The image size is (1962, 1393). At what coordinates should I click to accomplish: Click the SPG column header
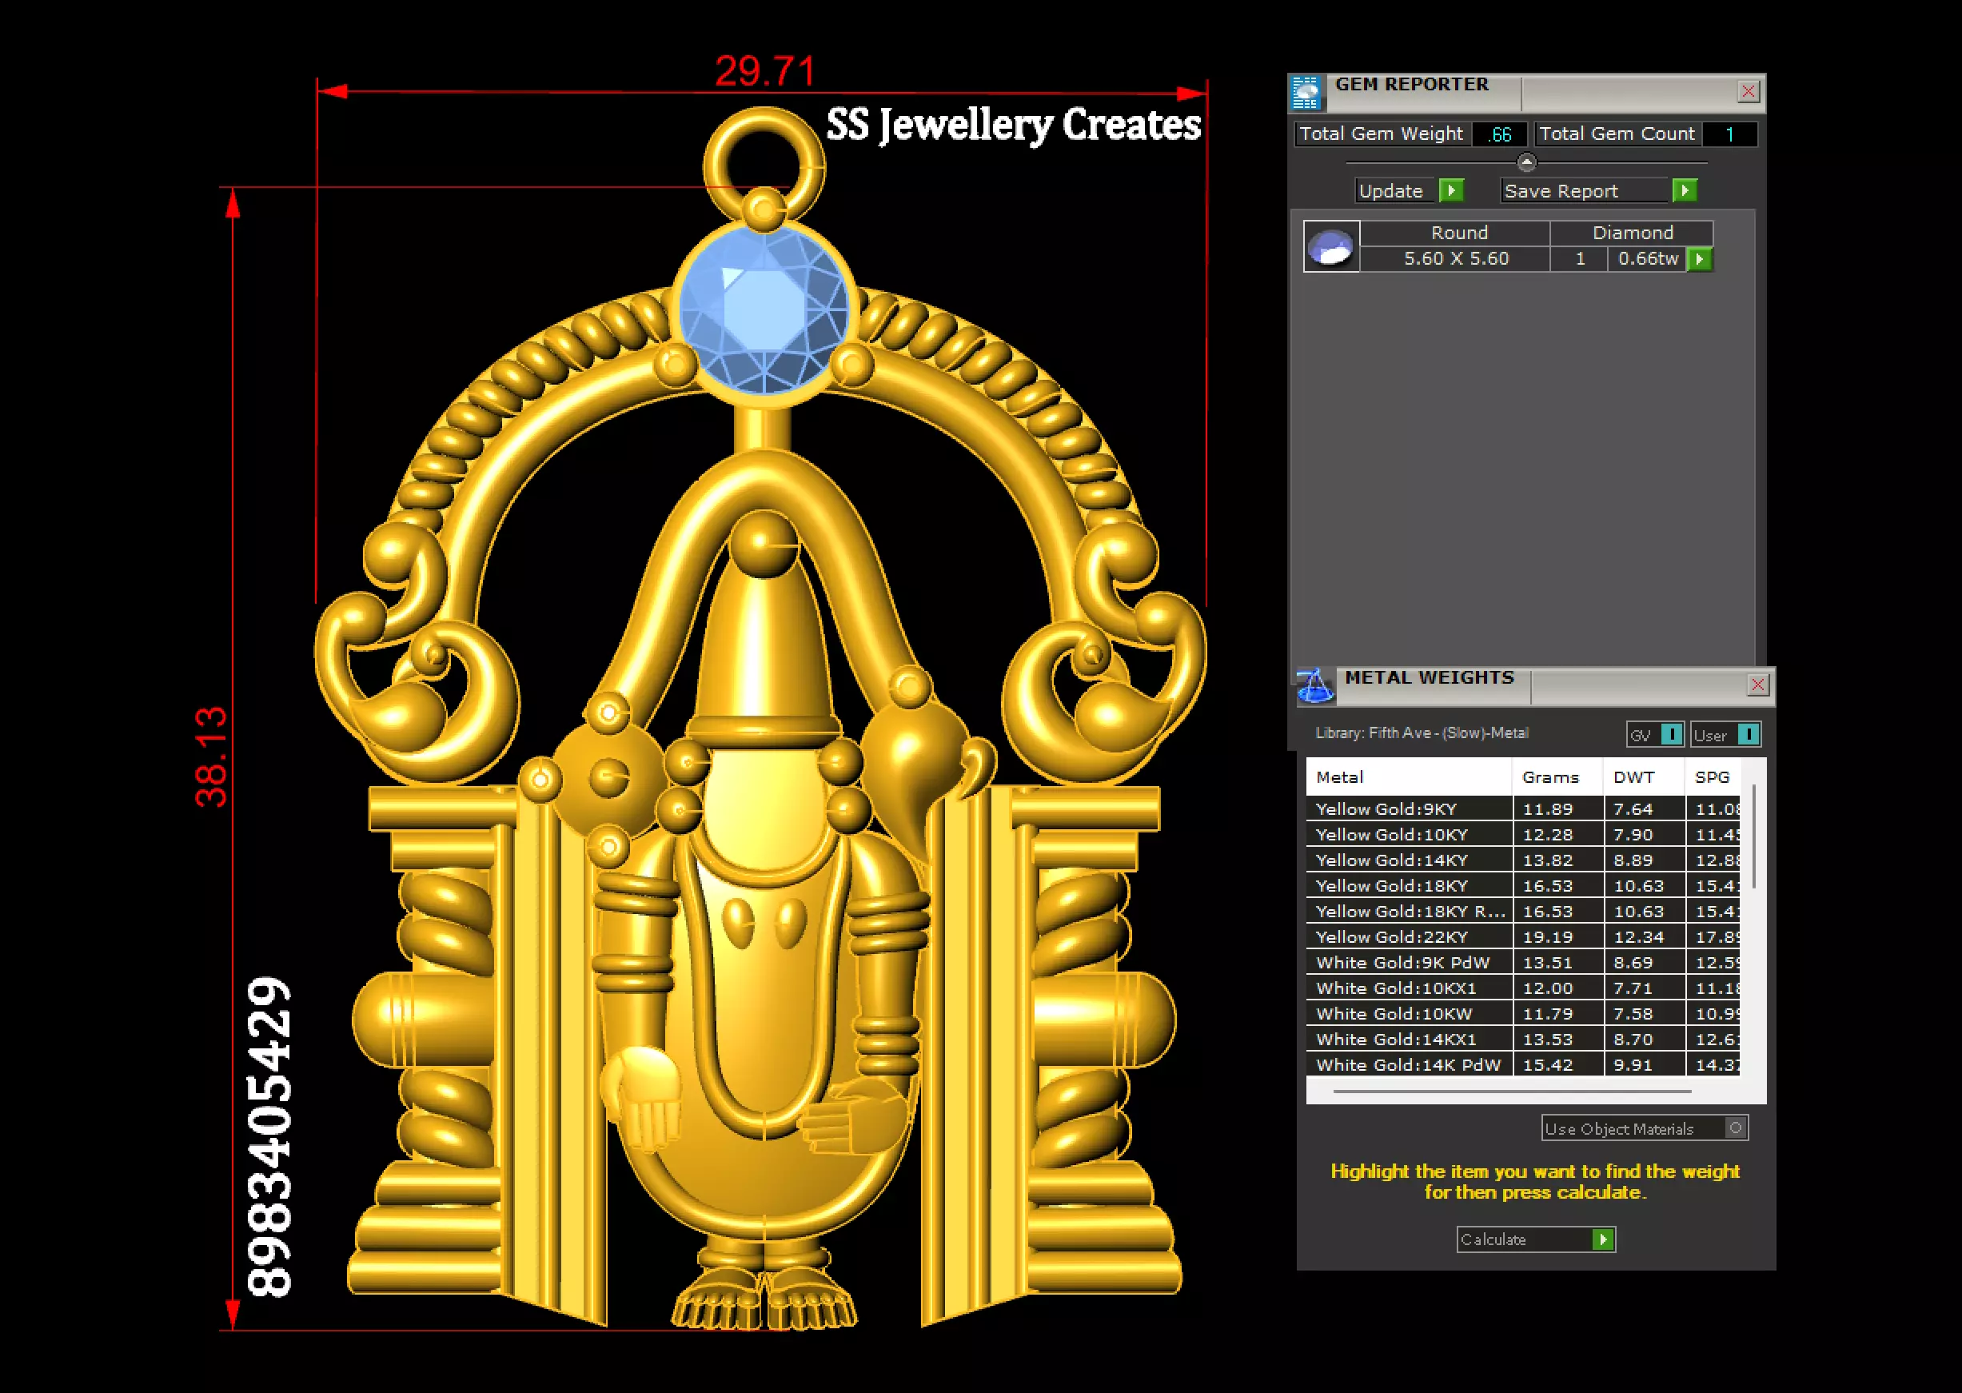pos(1713,777)
